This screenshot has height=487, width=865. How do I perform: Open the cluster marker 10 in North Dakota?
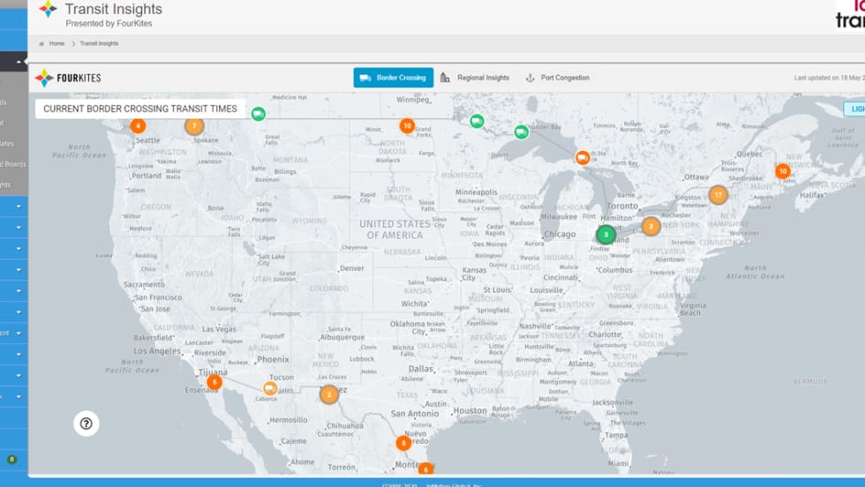407,126
